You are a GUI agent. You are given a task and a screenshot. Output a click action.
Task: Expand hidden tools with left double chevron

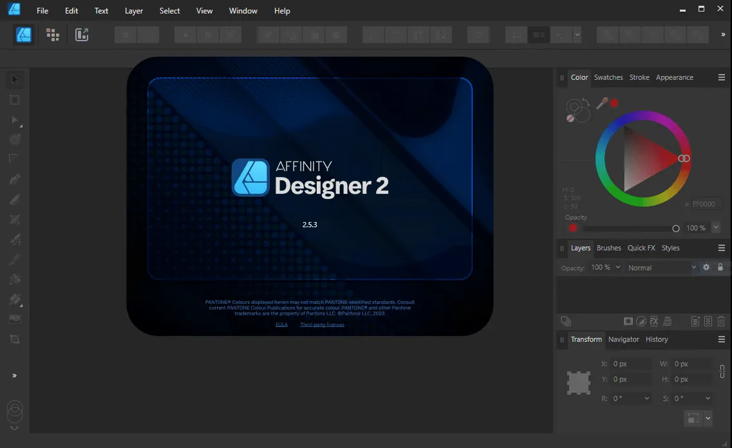click(14, 376)
